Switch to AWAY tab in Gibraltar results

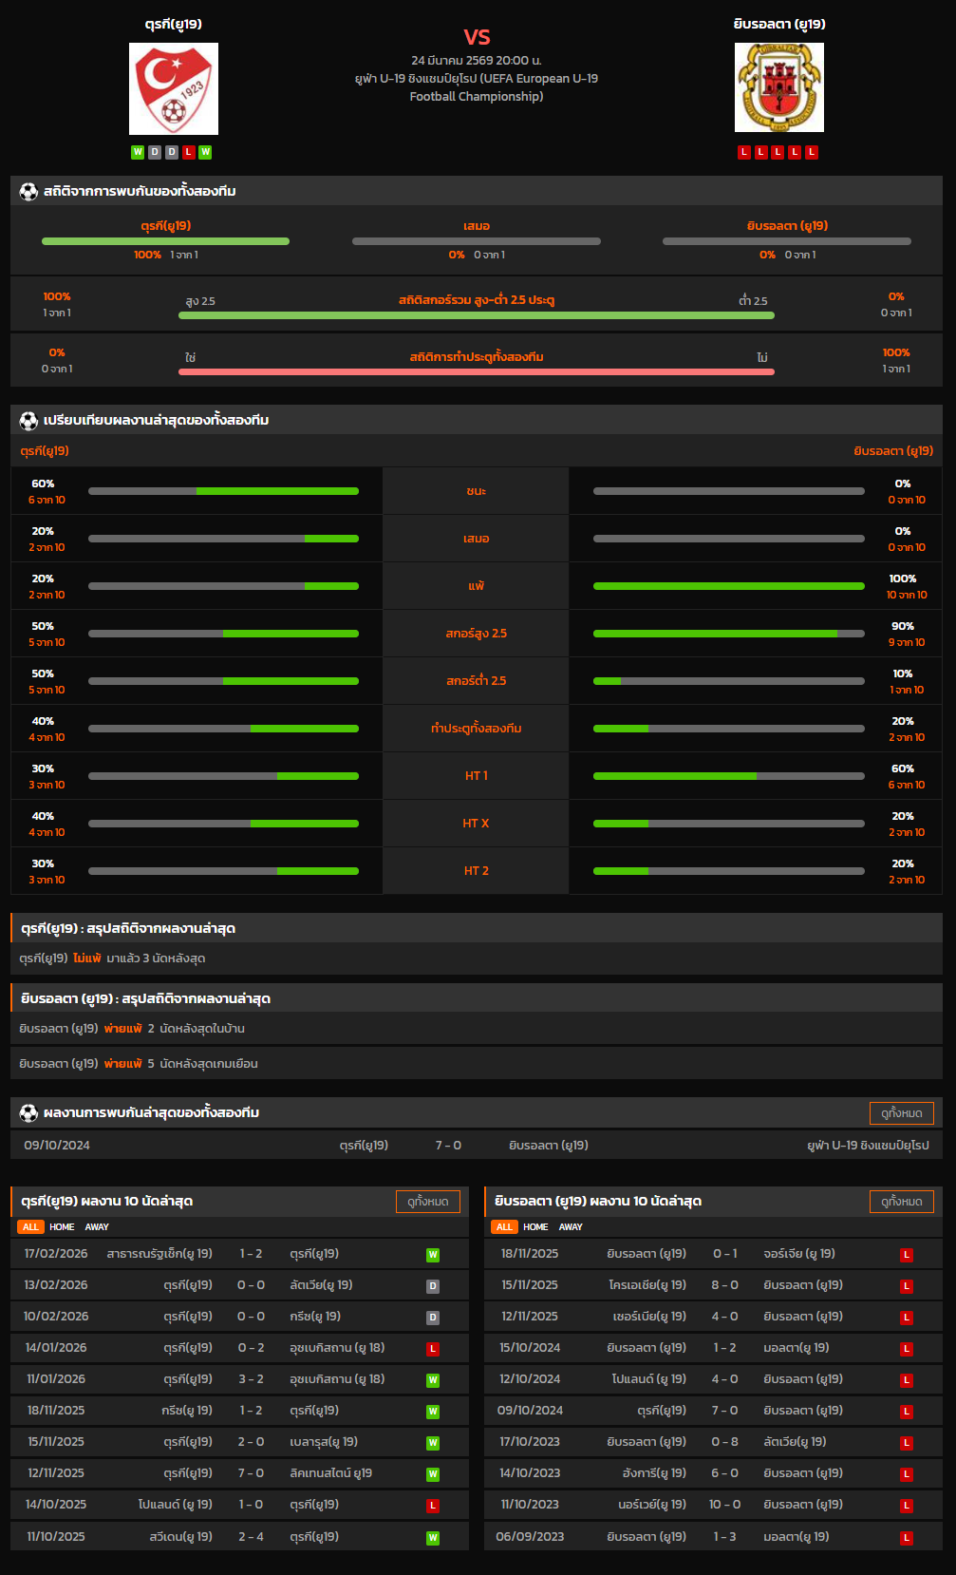click(x=571, y=1227)
